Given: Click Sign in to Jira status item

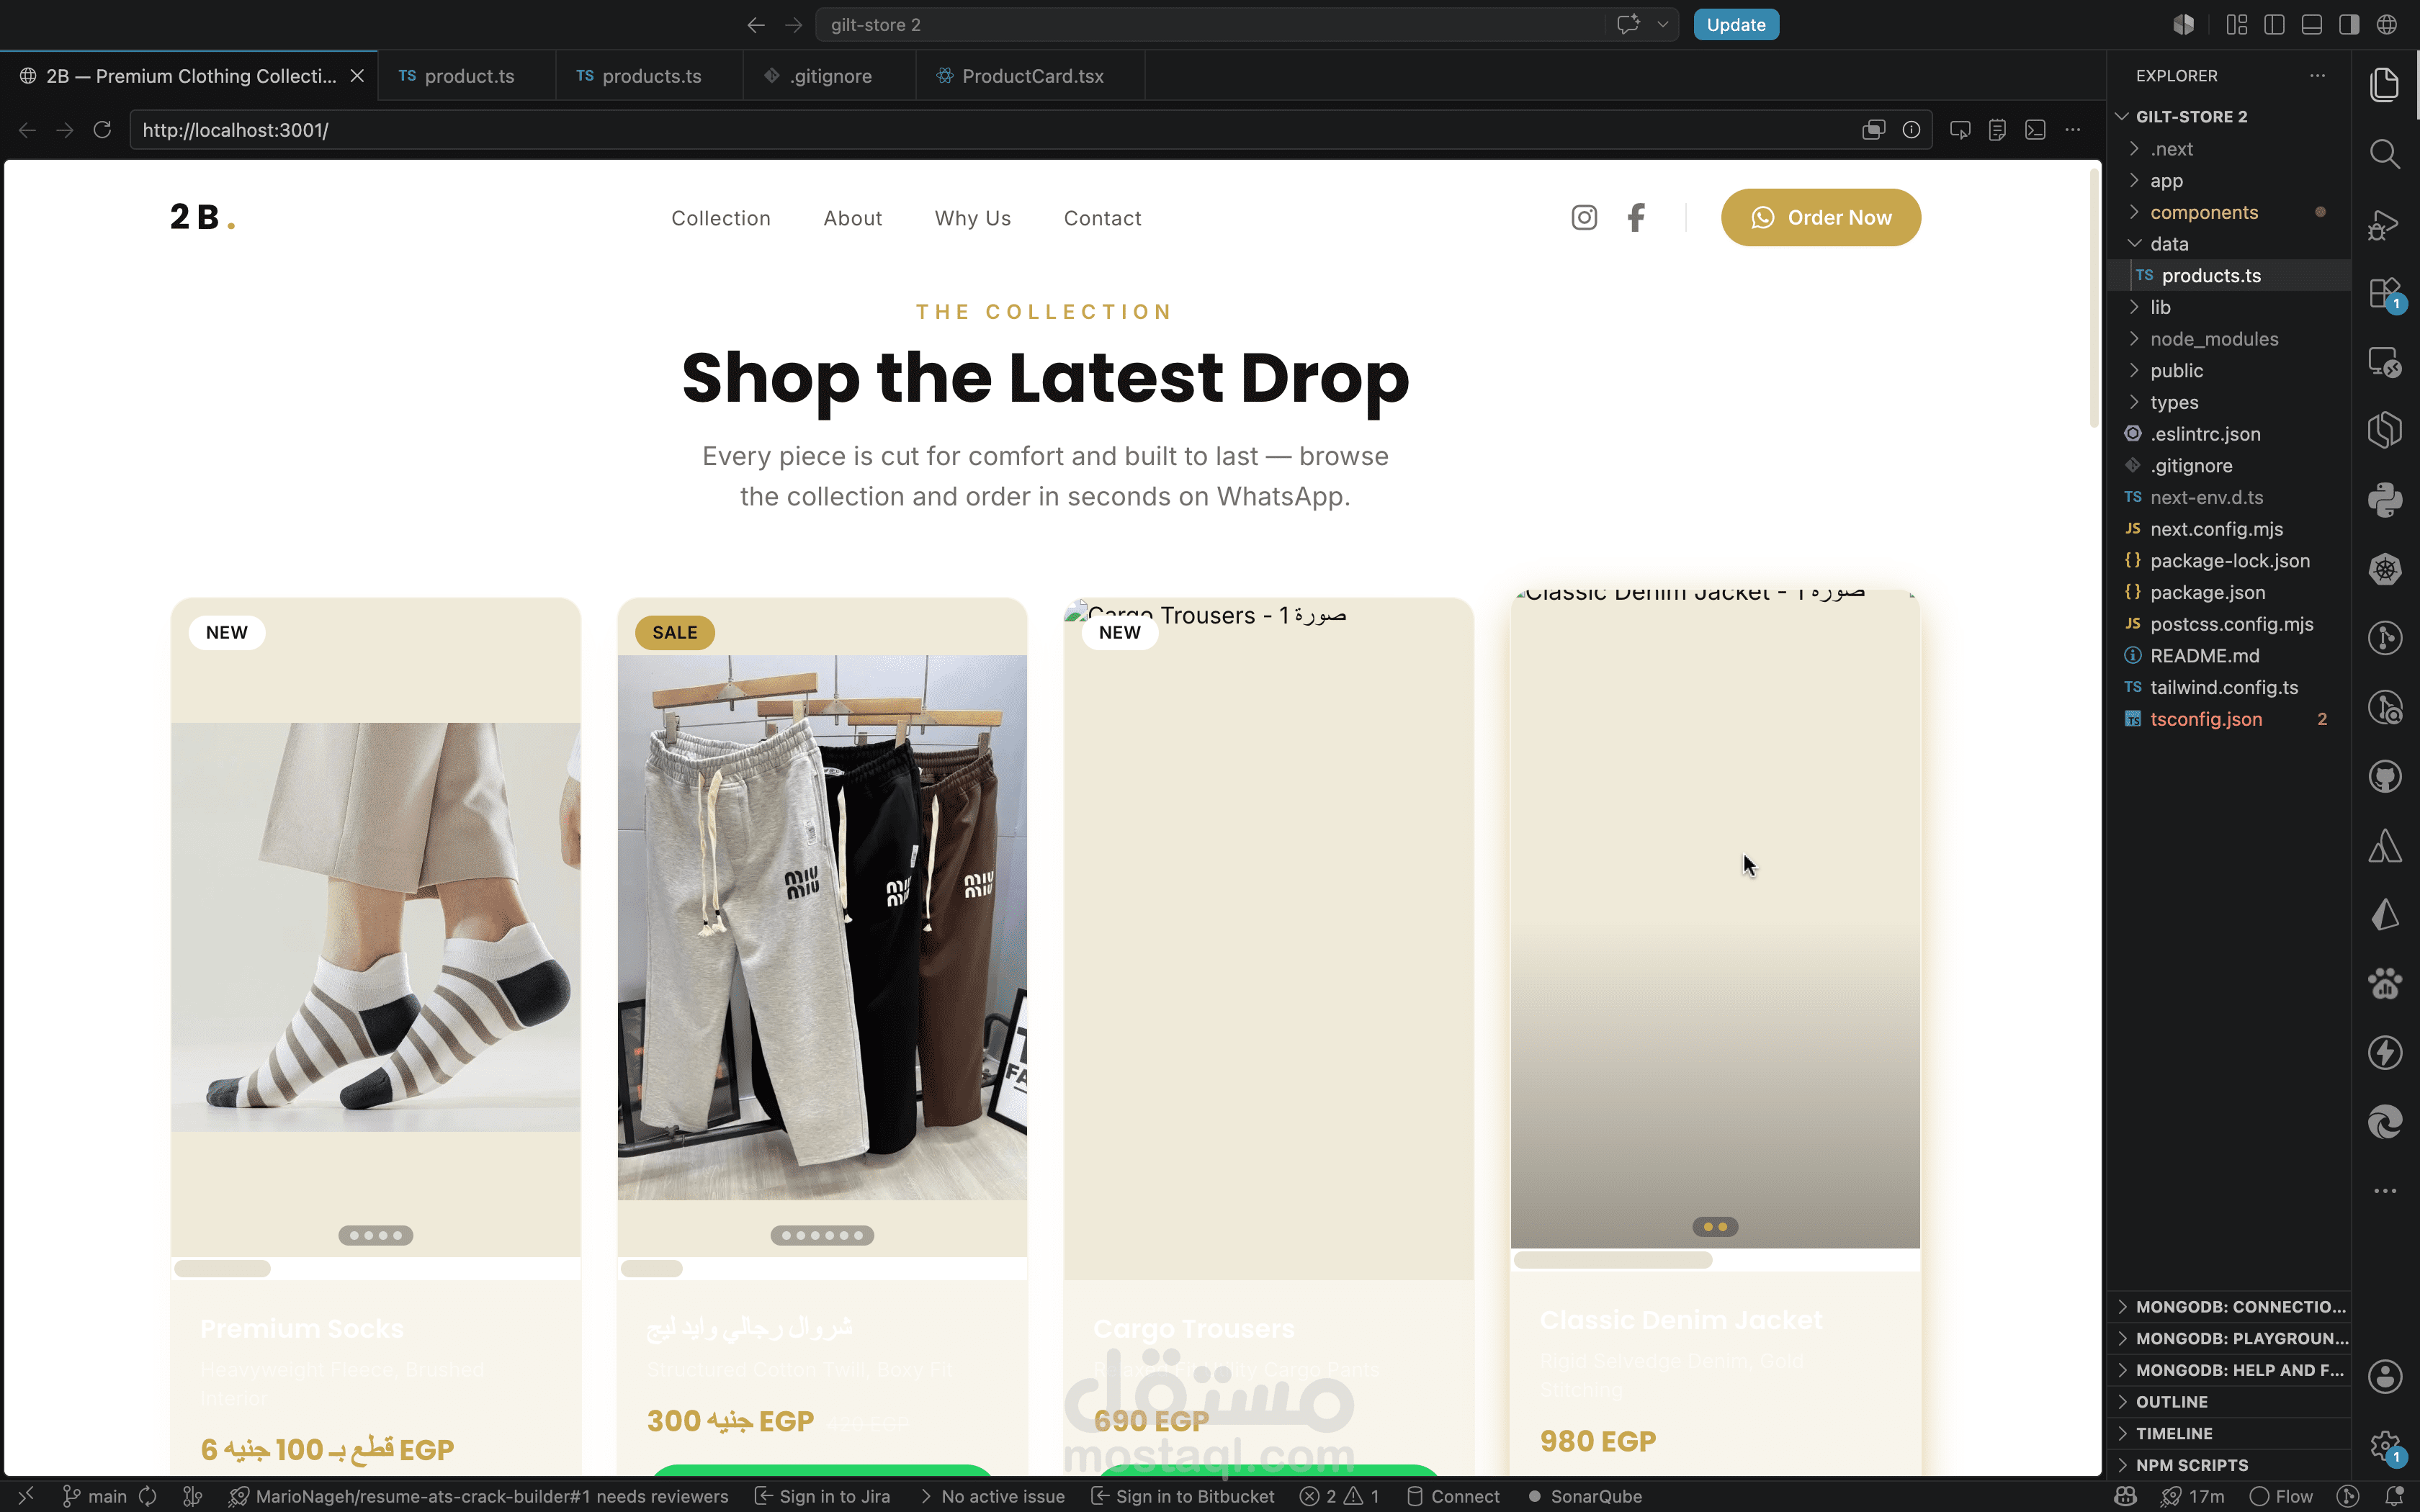Looking at the screenshot, I should [822, 1496].
